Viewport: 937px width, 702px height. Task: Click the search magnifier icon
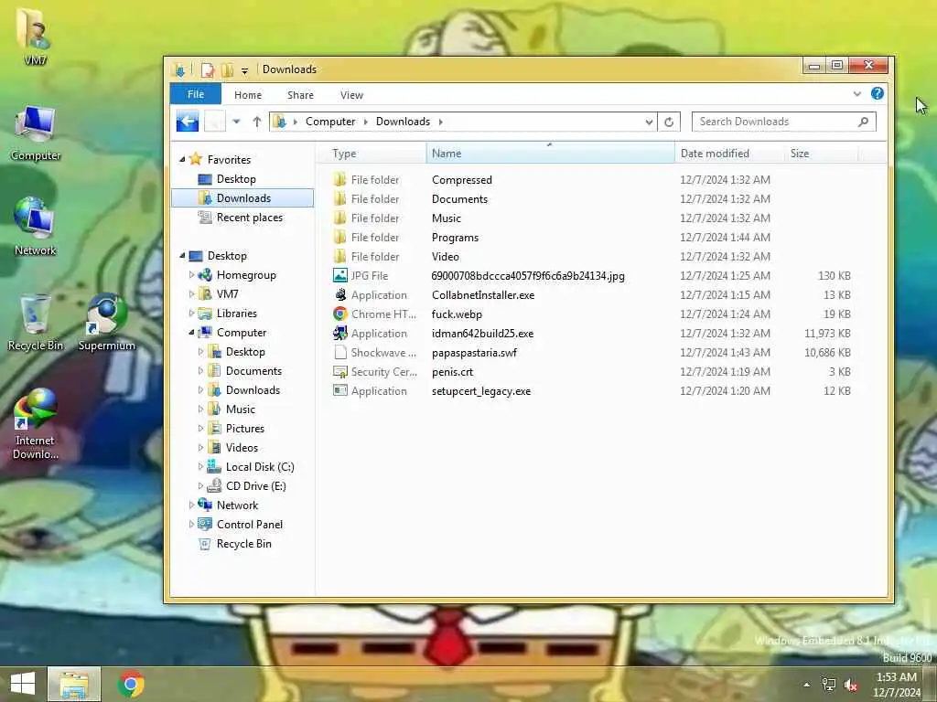pos(862,122)
